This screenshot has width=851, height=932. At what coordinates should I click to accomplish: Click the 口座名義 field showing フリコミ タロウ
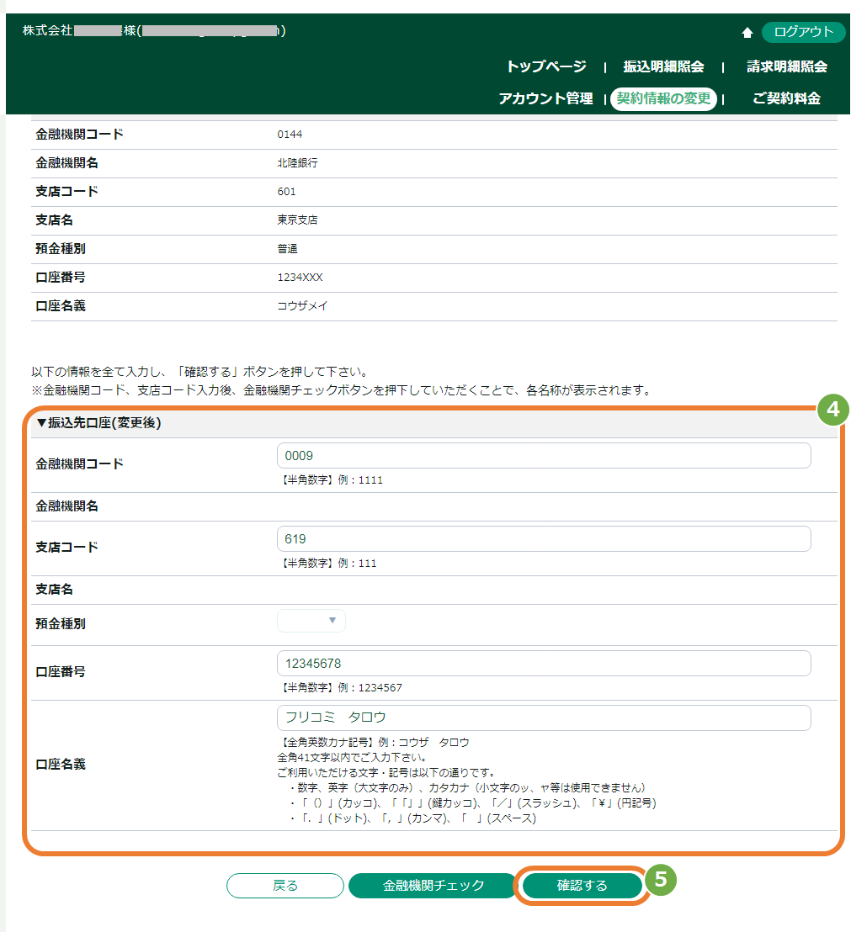point(545,718)
